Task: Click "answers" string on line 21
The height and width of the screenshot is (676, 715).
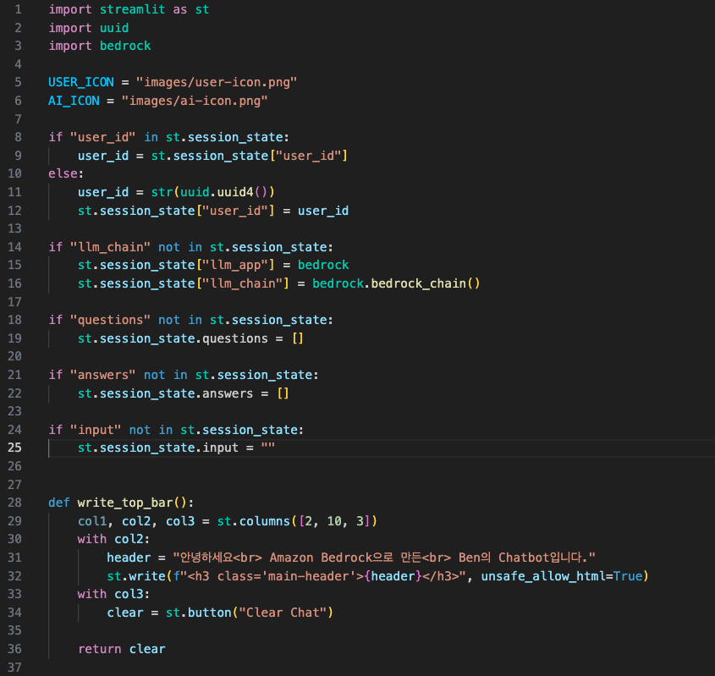Action: coord(103,375)
